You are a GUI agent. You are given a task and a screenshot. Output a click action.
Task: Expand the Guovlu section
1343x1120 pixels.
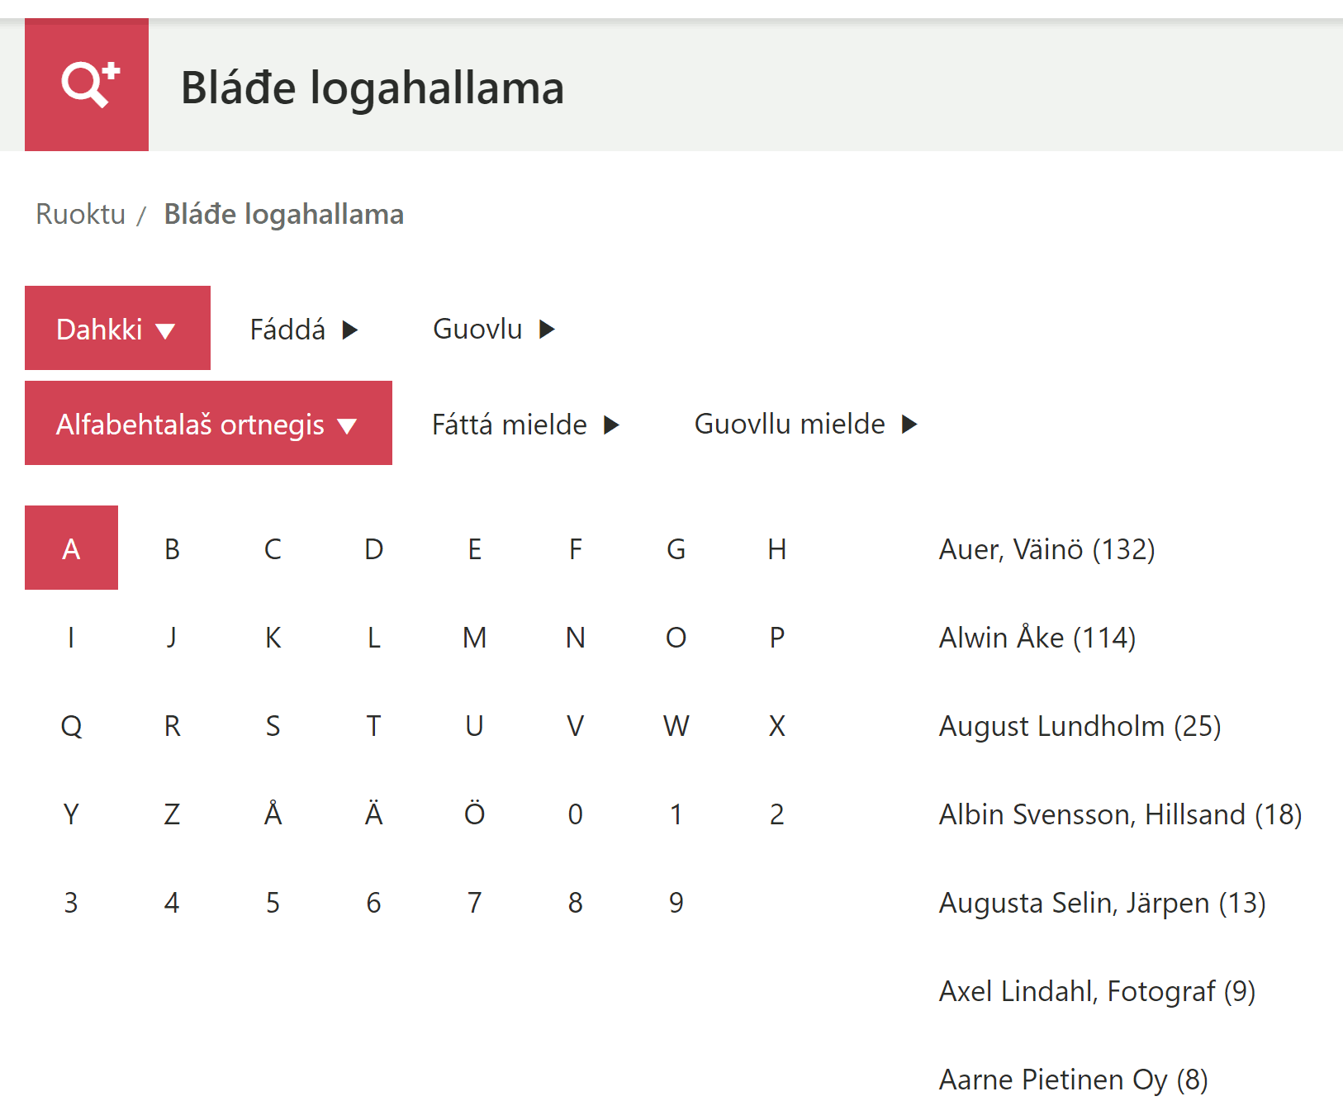pos(492,328)
